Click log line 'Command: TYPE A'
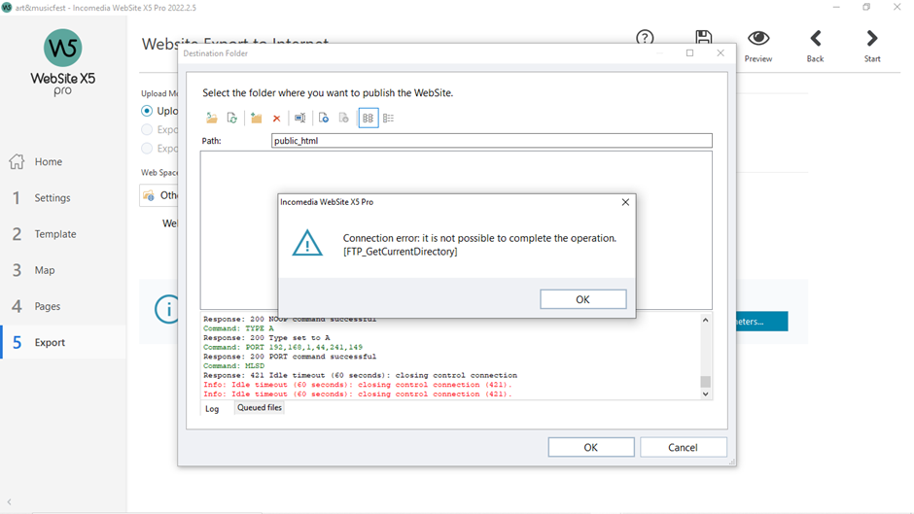The image size is (914, 514). point(238,328)
